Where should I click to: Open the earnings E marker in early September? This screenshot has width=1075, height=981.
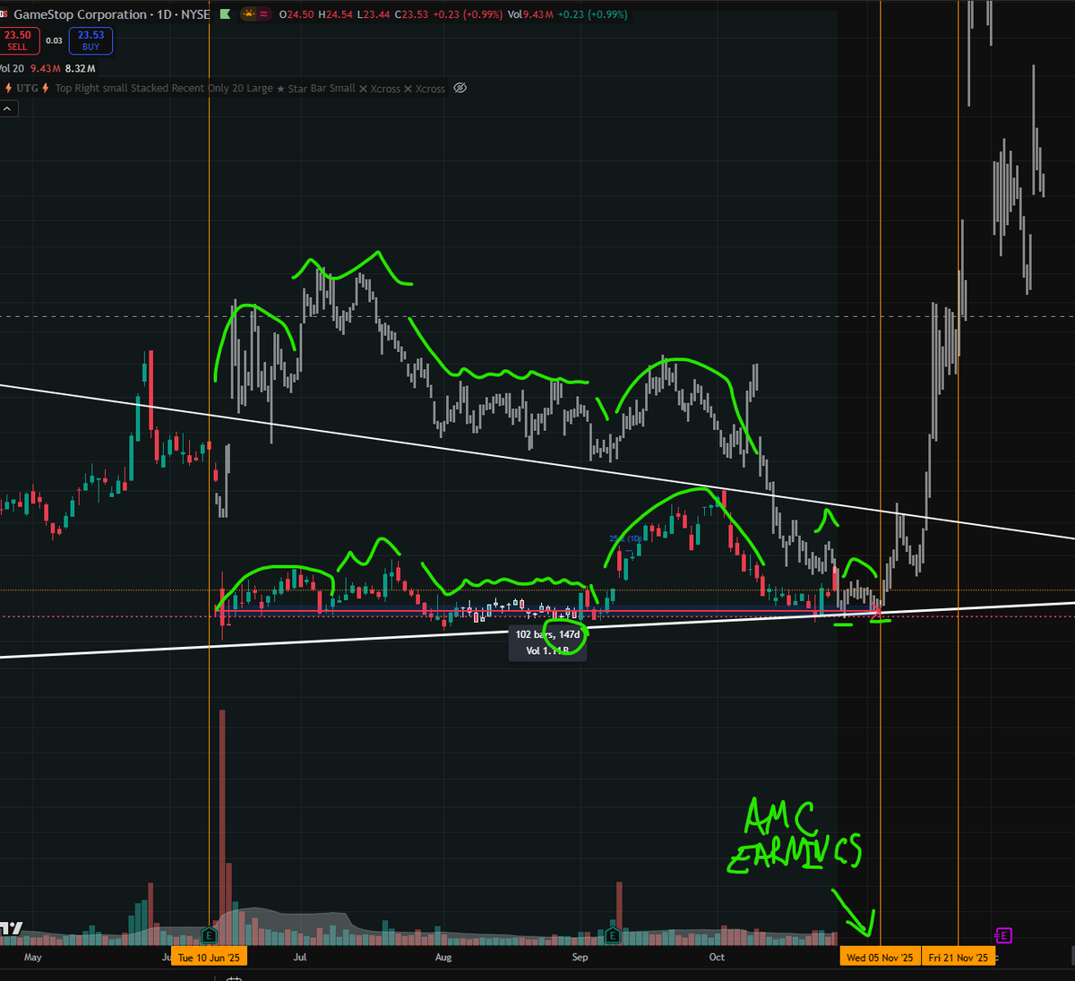[613, 935]
